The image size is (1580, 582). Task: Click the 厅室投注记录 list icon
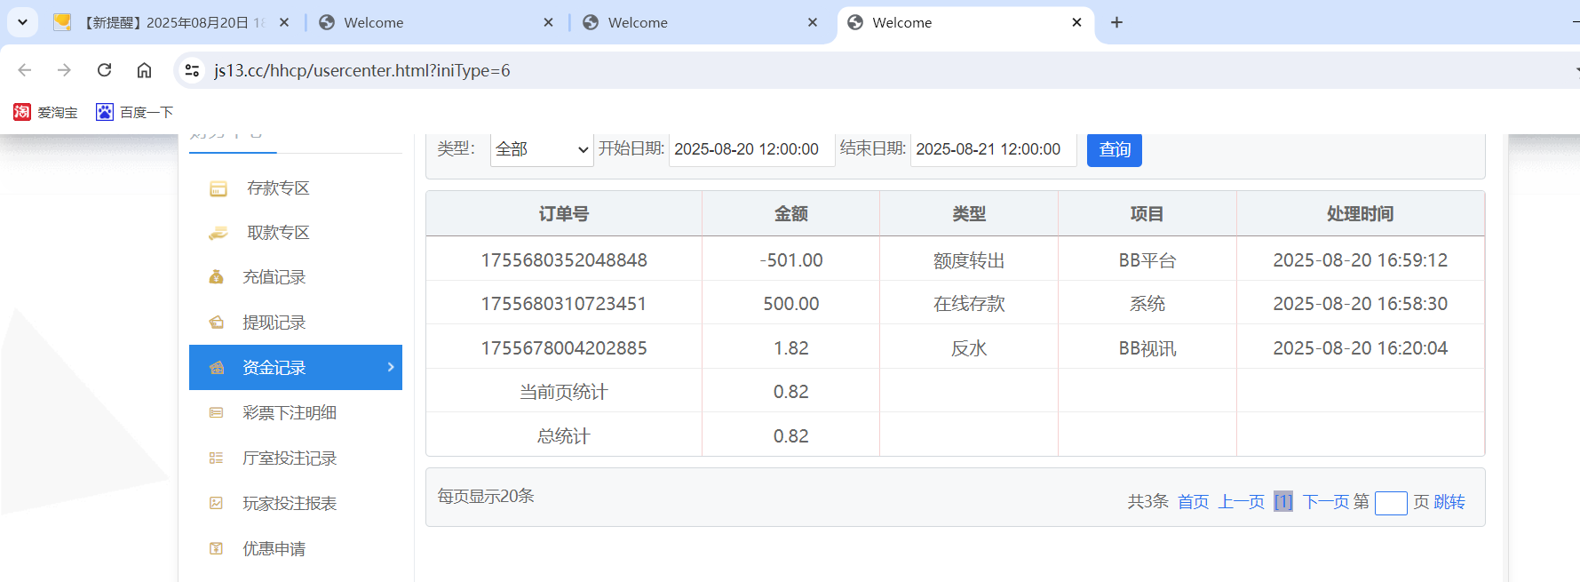click(216, 458)
